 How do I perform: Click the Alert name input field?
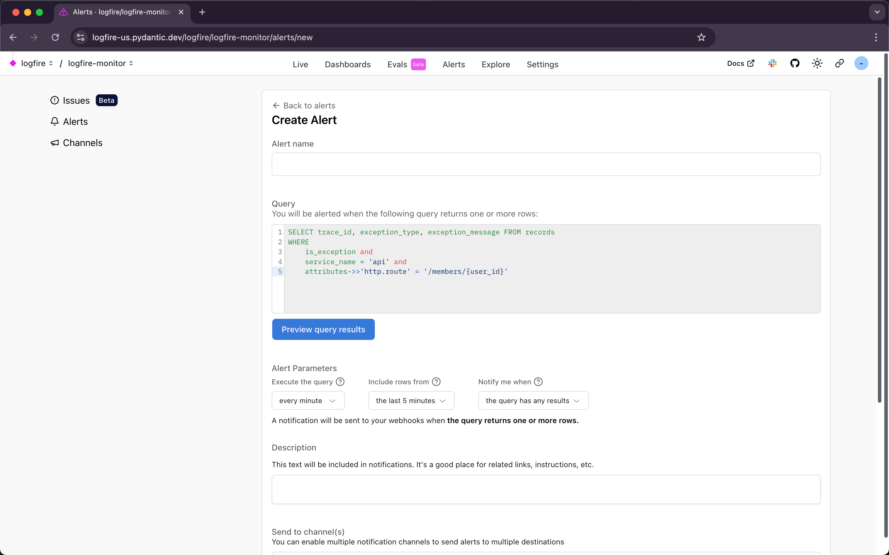pos(546,164)
